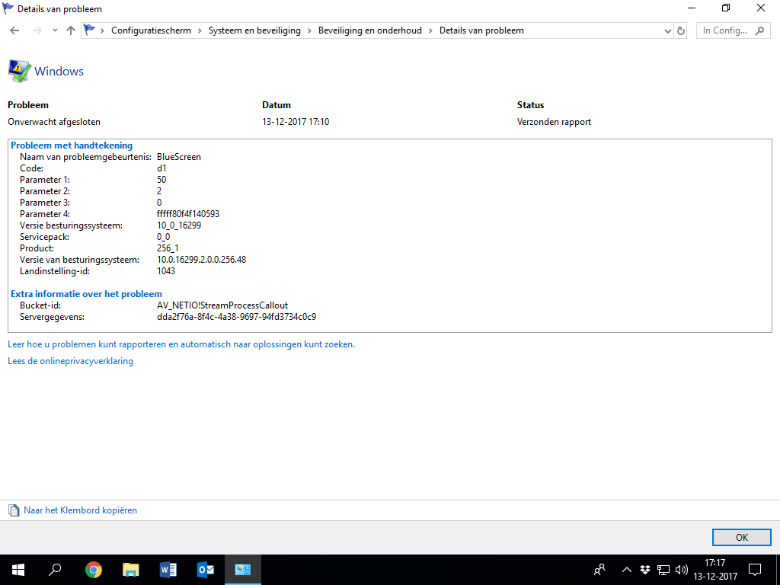Open clock showing 17:17
780x585 pixels.
(x=715, y=570)
